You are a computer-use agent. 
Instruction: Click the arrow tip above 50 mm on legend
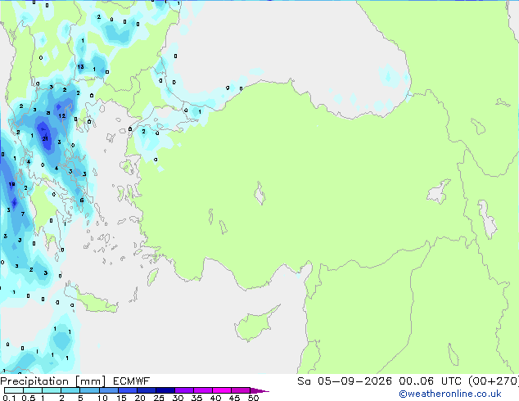(x=260, y=390)
